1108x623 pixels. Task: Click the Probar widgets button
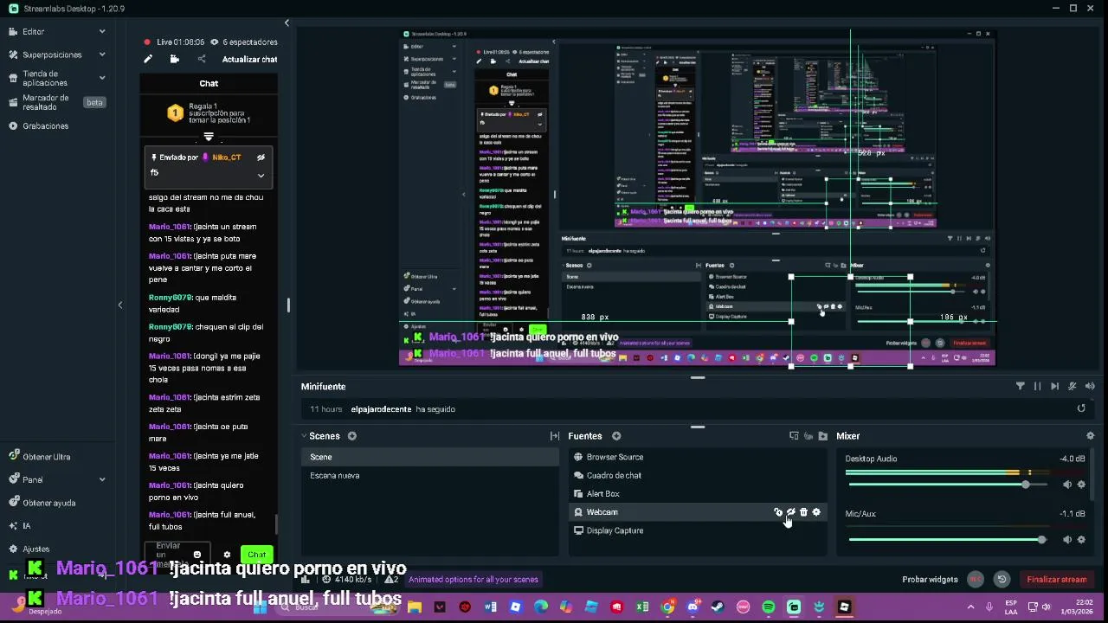930,580
